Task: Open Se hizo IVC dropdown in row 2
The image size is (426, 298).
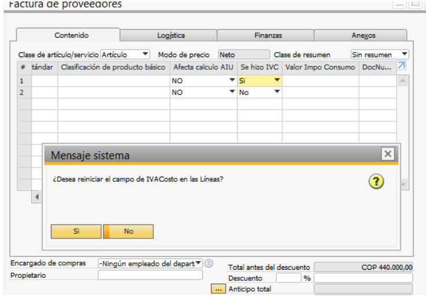Action: pos(277,92)
